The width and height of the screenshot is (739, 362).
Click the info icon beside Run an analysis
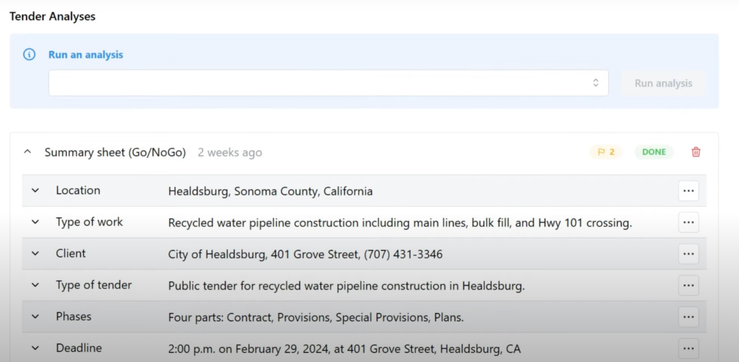pos(29,55)
